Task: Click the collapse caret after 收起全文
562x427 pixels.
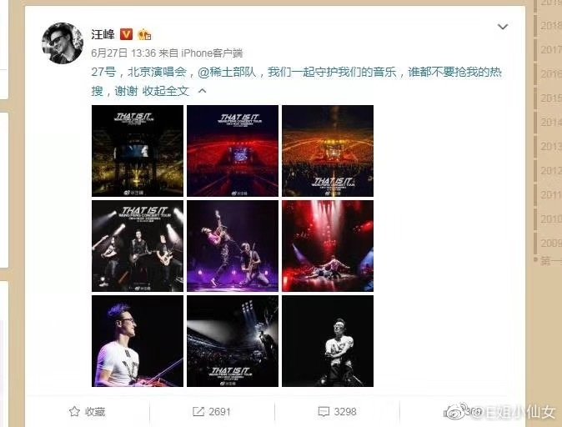Action: point(202,91)
